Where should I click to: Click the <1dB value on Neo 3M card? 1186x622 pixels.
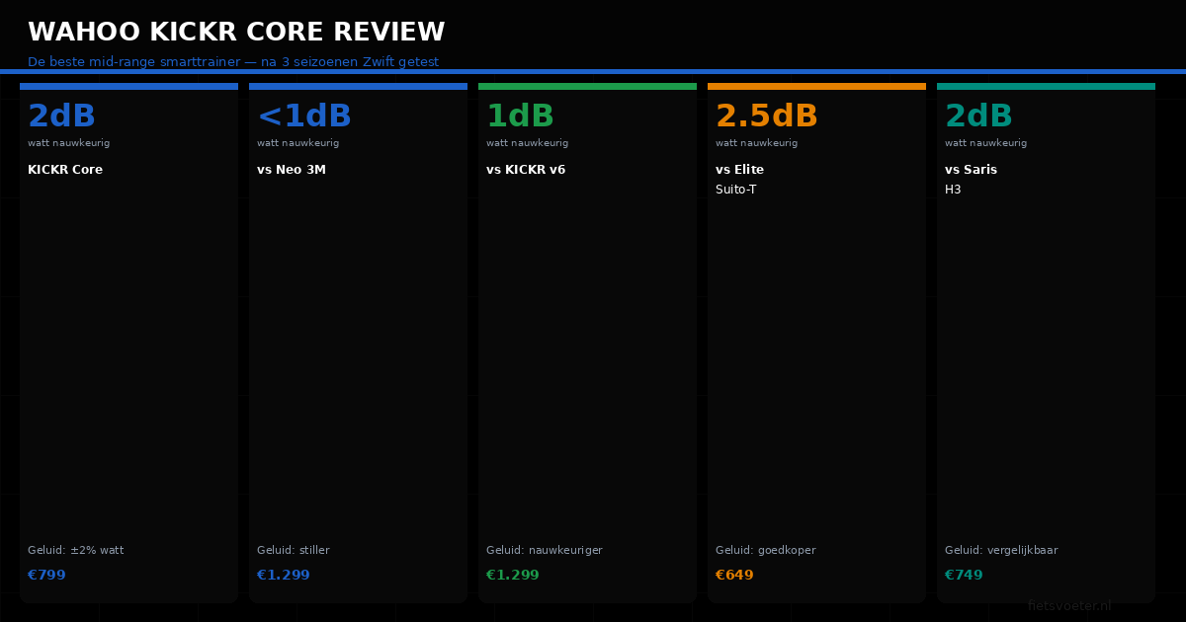pos(304,117)
